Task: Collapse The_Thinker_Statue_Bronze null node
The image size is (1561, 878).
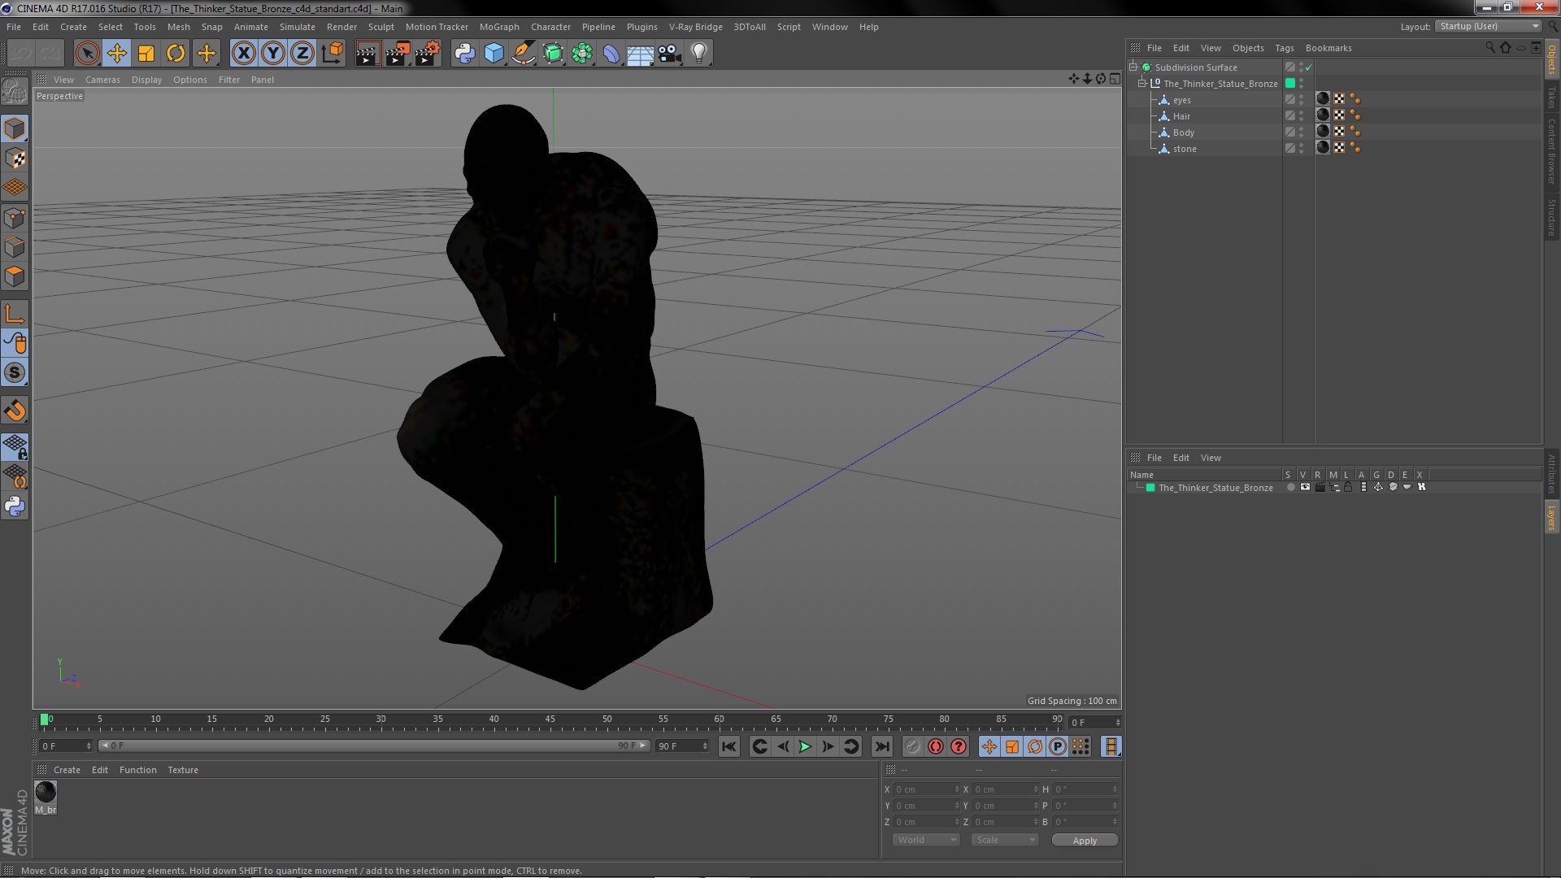Action: pos(1141,83)
